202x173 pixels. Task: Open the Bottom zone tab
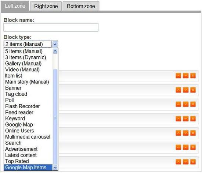tap(81, 6)
